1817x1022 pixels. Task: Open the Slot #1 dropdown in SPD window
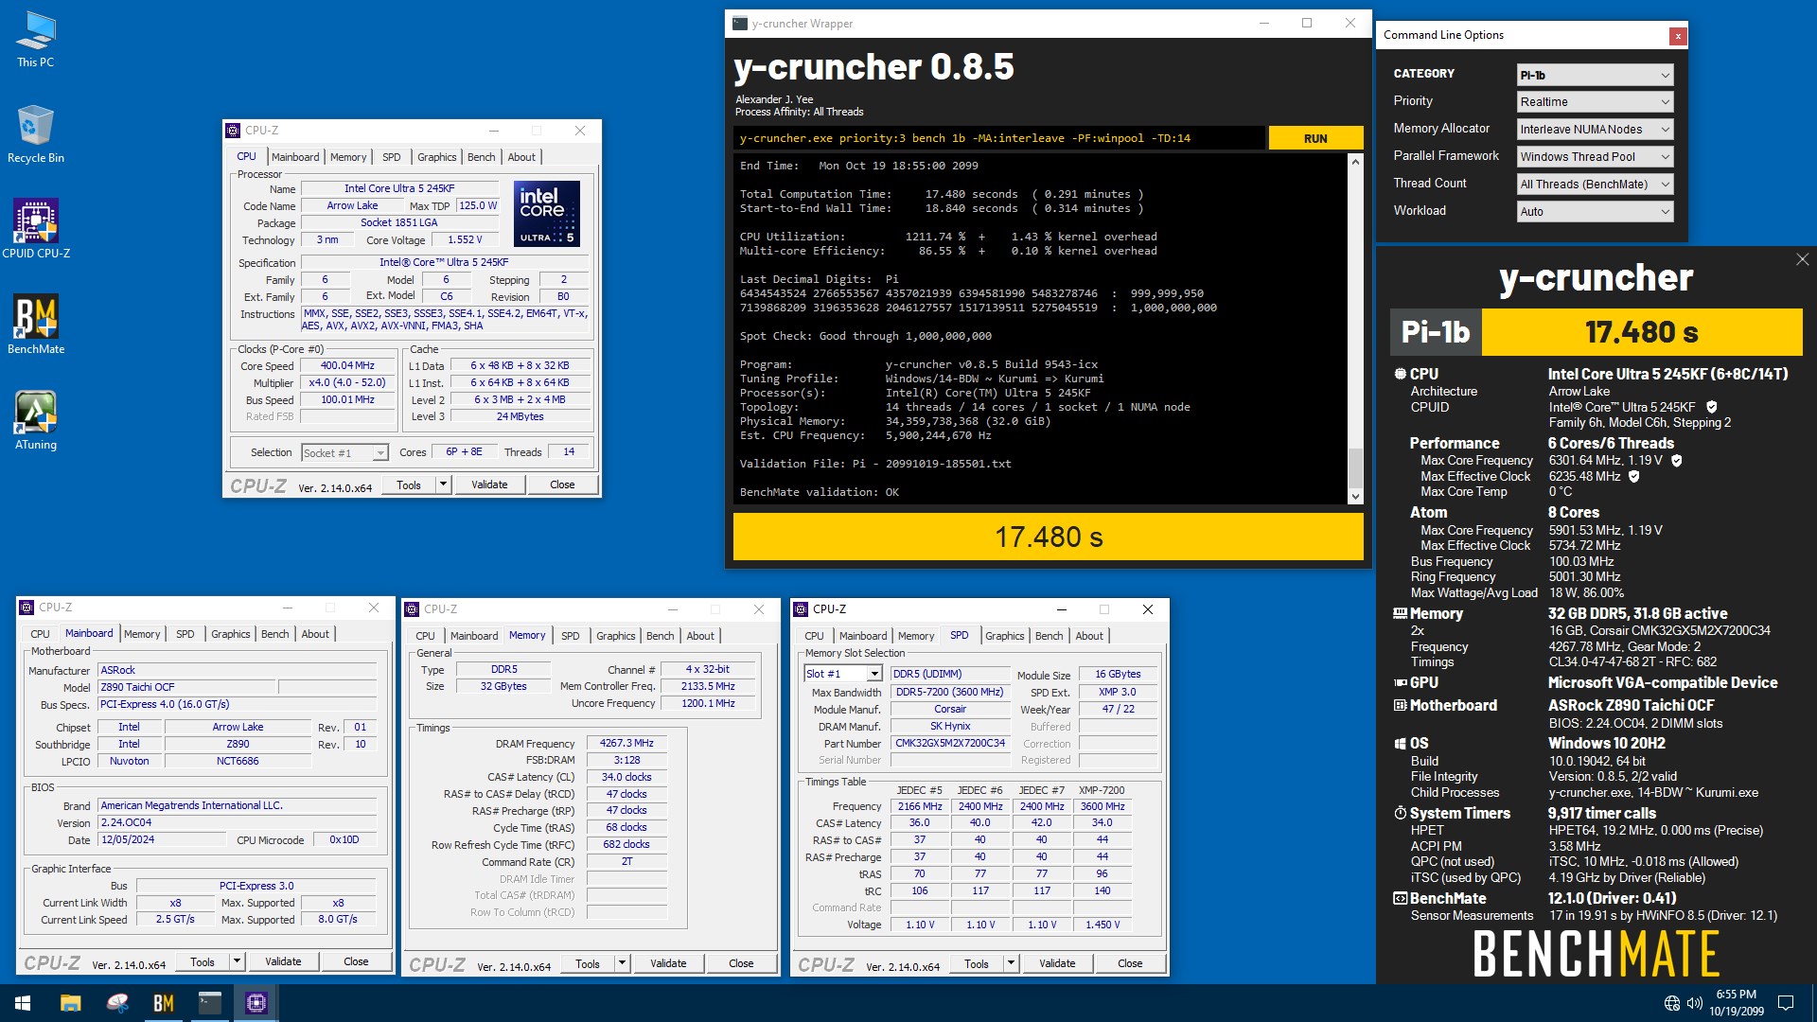[x=843, y=674]
